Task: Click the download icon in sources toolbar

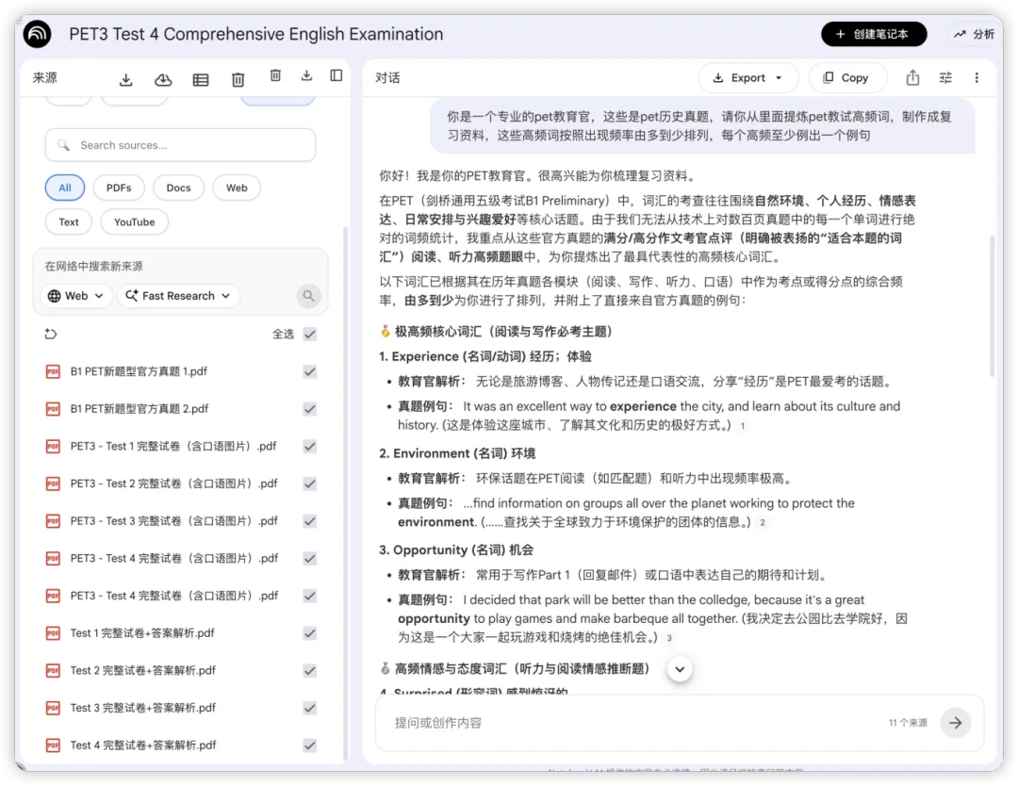Action: point(126,80)
